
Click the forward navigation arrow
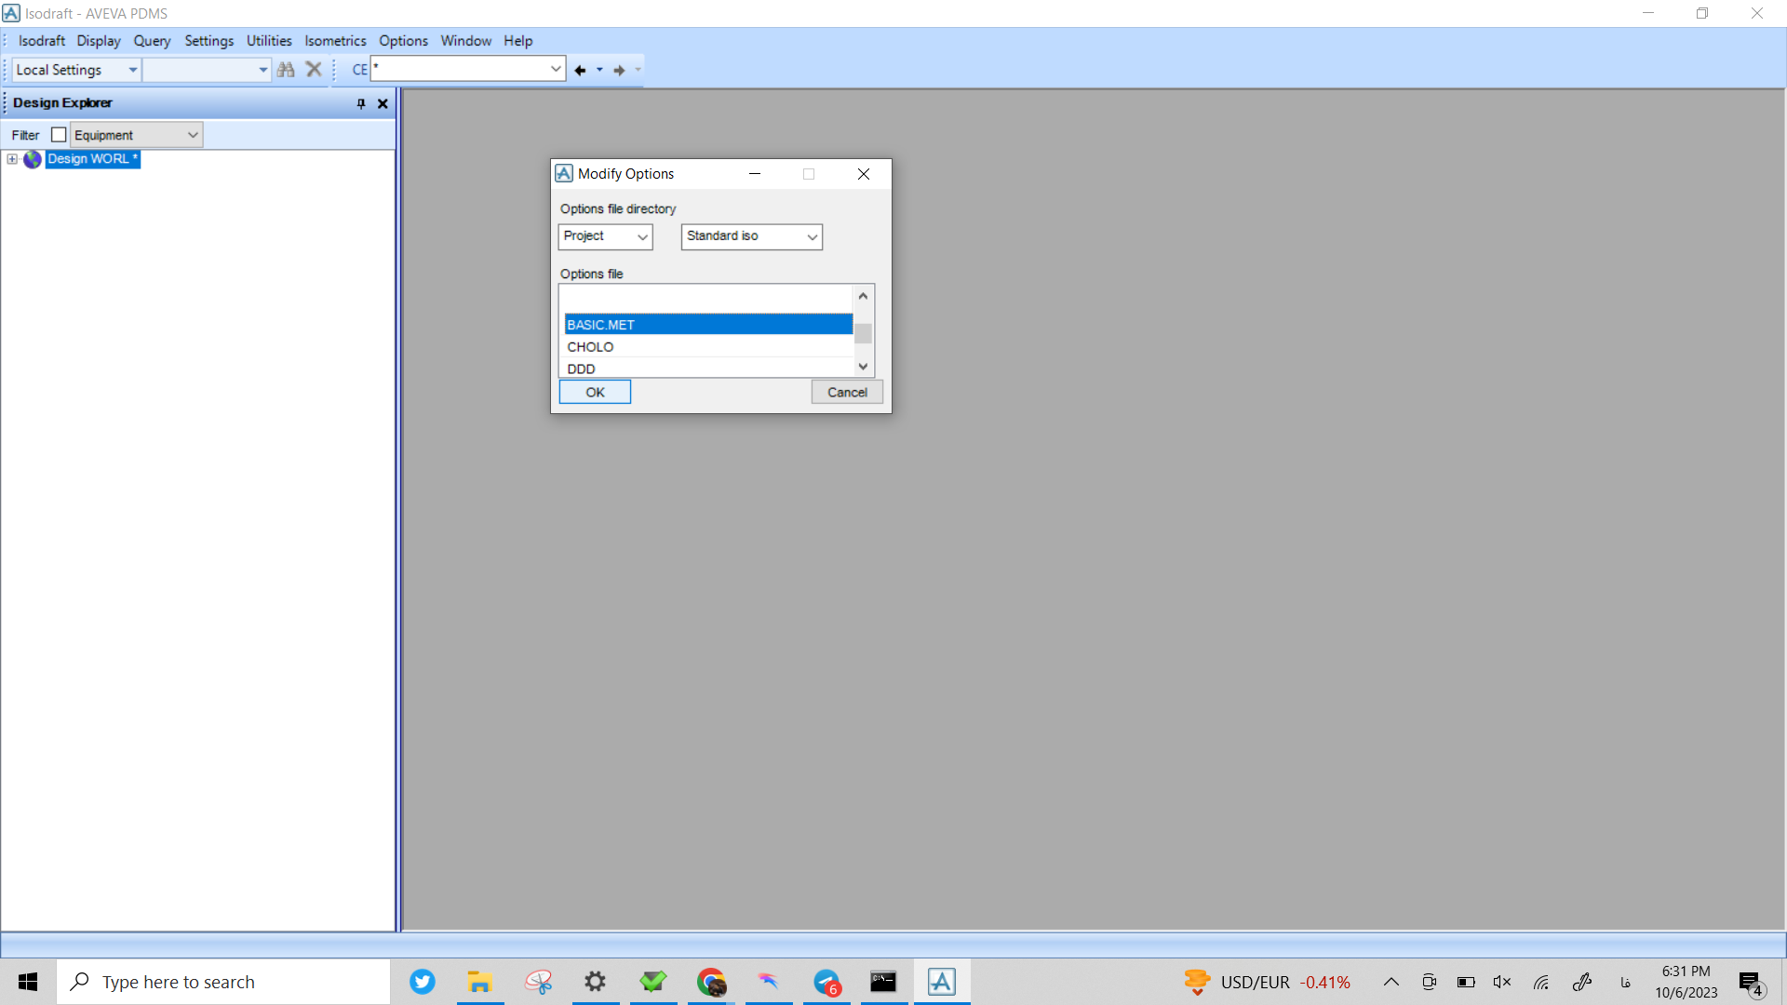pyautogui.click(x=619, y=71)
